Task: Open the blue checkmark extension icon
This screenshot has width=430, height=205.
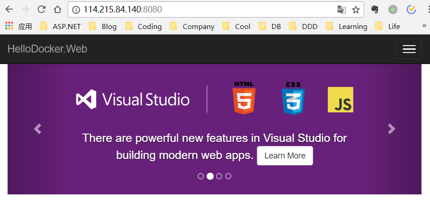Action: (411, 10)
